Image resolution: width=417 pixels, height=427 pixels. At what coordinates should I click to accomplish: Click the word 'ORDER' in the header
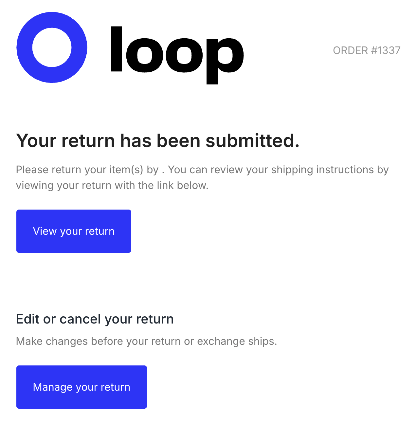(350, 50)
